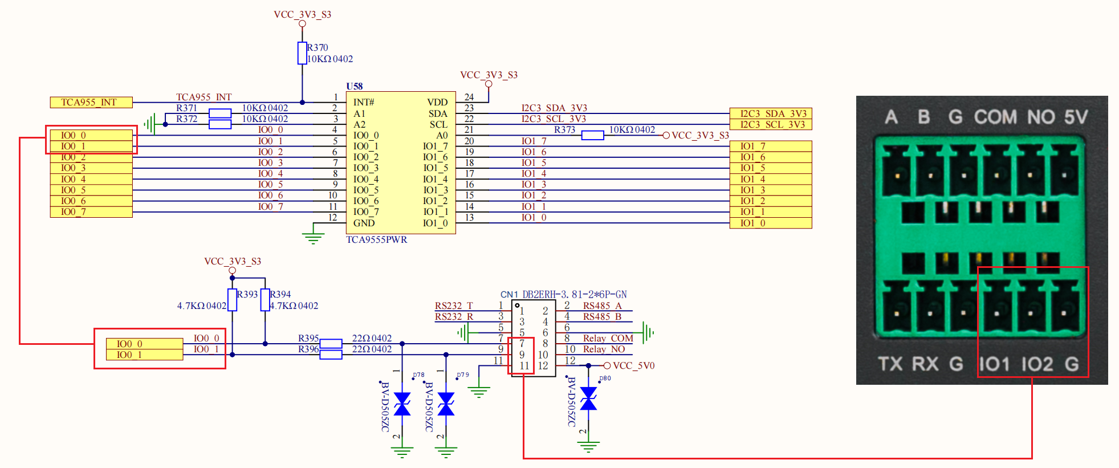
Task: Click the A0 pin label on U58
Action: [x=442, y=135]
